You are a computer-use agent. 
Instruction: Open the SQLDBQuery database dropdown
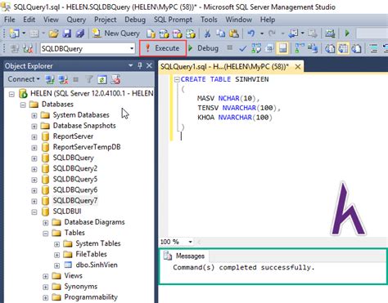(132, 49)
